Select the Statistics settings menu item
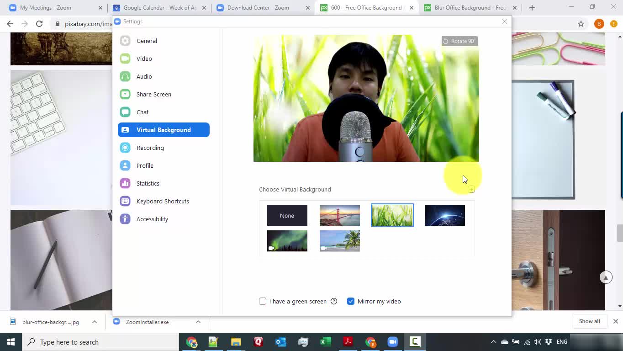The width and height of the screenshot is (623, 351). tap(148, 183)
